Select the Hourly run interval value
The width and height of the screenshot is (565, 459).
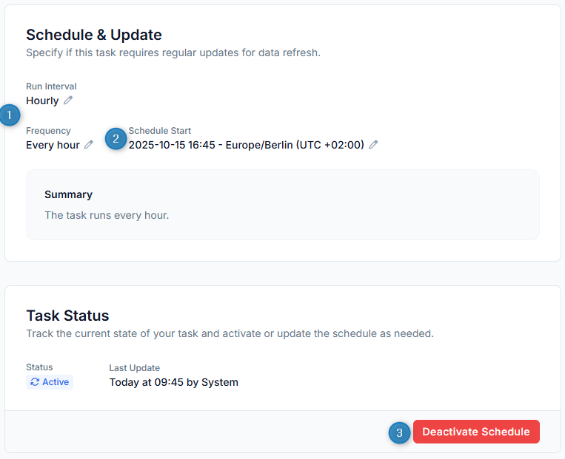point(42,101)
